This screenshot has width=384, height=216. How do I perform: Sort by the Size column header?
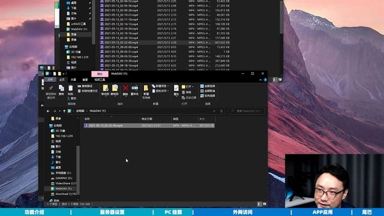coord(206,119)
